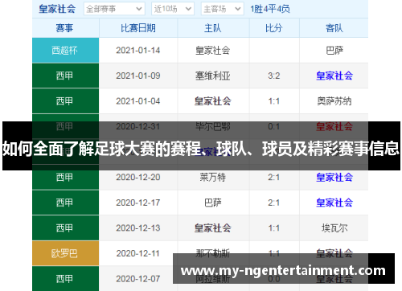Image resolution: width=402 pixels, height=291 pixels.
Task: Click the date 2020-12-11
Action: click(138, 253)
